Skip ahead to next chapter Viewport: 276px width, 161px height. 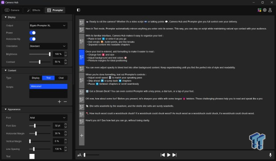tap(175, 155)
